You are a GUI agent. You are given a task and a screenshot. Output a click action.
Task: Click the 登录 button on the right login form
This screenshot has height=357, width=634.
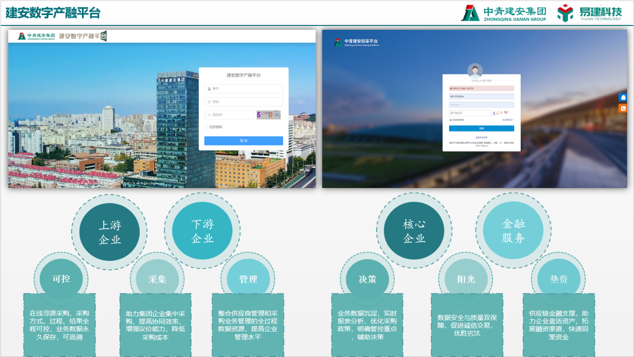point(481,128)
